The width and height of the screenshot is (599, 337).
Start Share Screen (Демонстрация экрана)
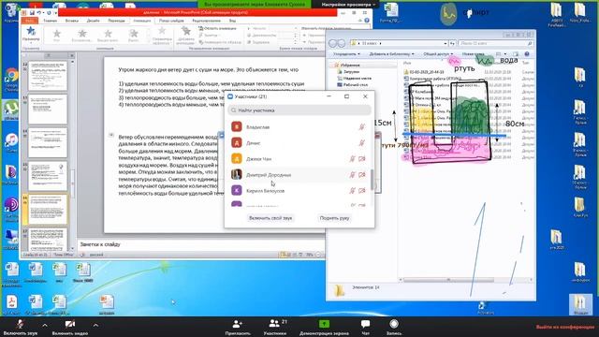pos(324,328)
